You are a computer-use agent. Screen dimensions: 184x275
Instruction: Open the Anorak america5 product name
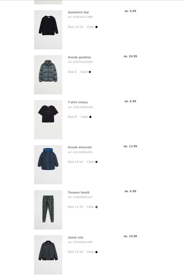[80, 147]
